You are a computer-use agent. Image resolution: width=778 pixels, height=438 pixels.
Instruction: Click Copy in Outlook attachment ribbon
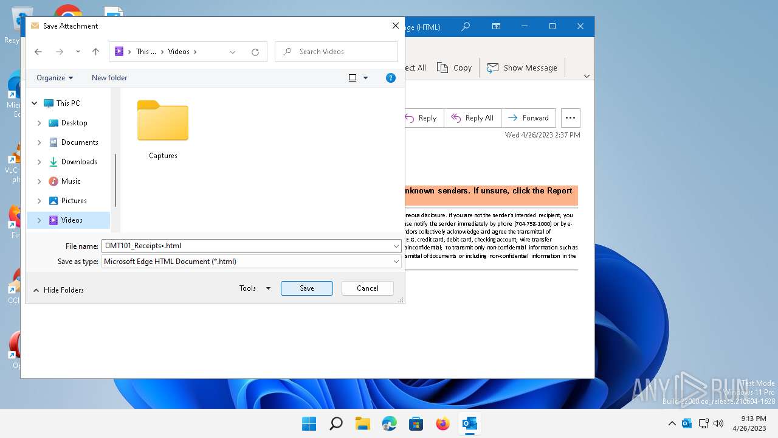click(x=455, y=68)
